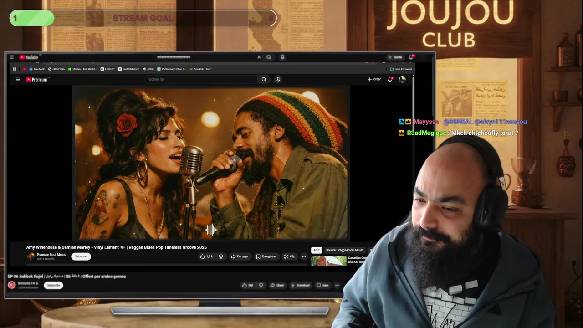
Task: Select the Source : Reggae Soul Music chip
Action: click(344, 250)
